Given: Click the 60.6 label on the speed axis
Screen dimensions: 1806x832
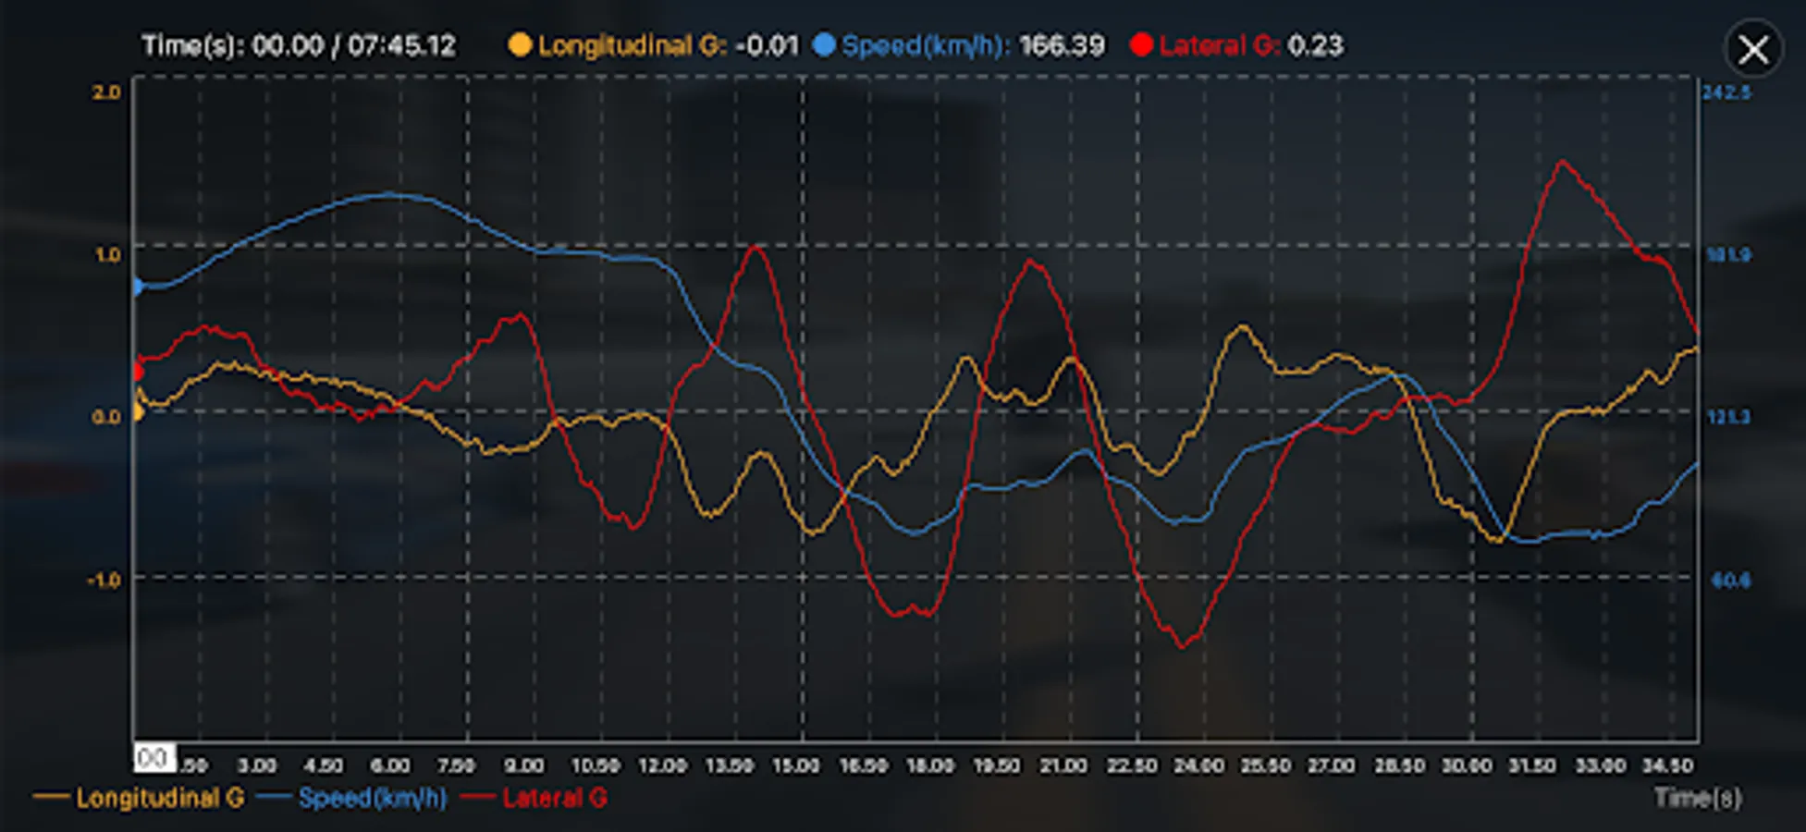Looking at the screenshot, I should [1730, 580].
